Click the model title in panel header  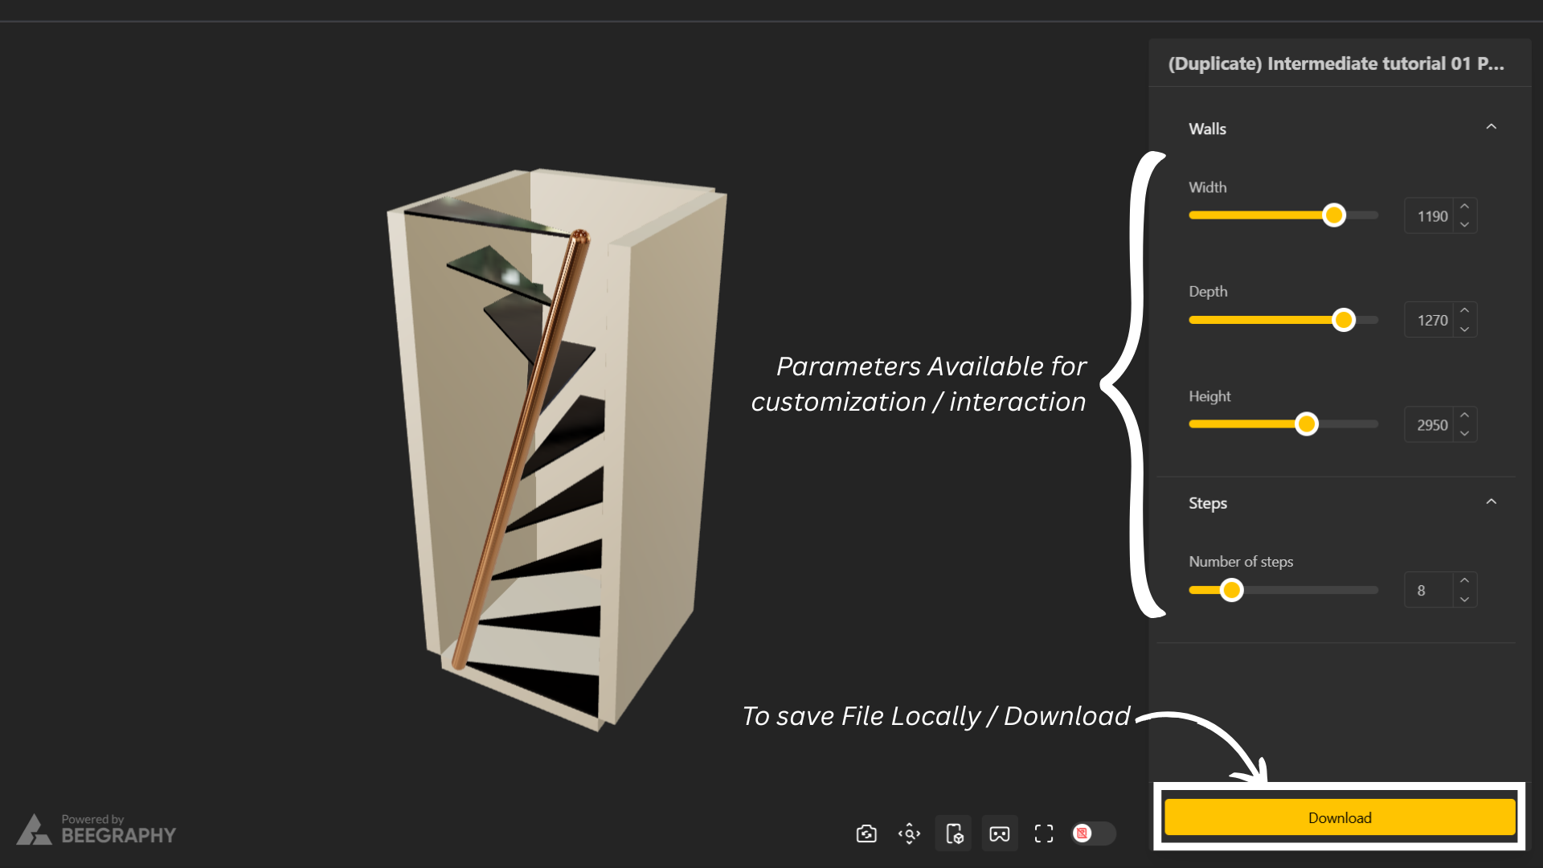pos(1336,63)
